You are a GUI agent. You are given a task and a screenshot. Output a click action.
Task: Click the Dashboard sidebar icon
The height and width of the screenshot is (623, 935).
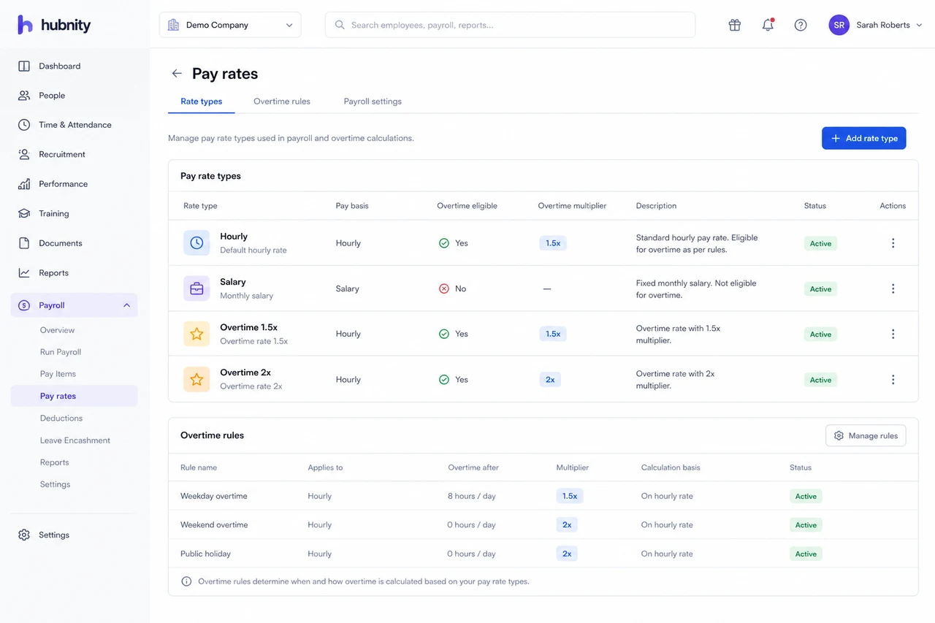coord(24,66)
